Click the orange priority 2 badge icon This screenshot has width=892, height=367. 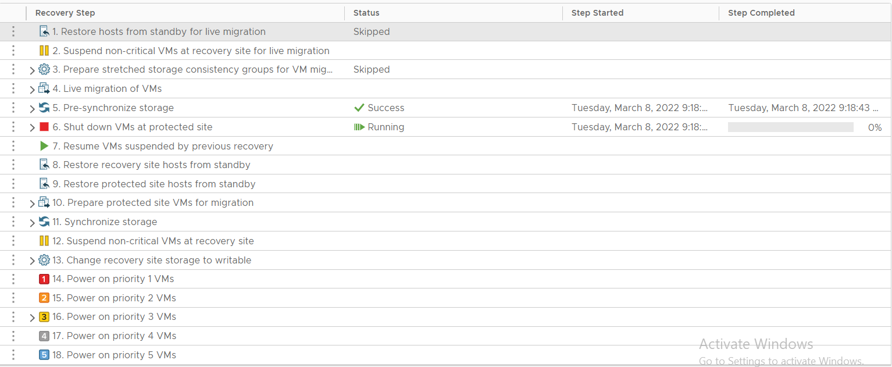44,298
